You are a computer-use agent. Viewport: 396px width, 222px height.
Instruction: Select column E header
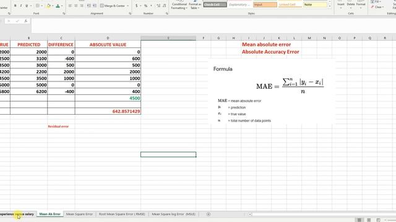(x=168, y=38)
